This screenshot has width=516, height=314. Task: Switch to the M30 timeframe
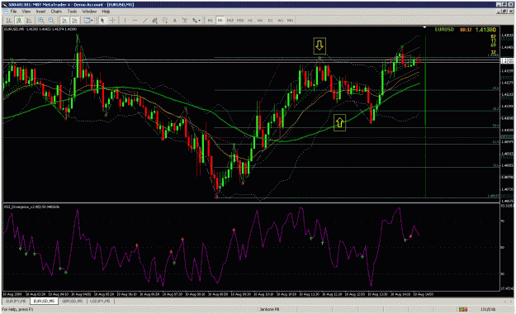(240, 21)
